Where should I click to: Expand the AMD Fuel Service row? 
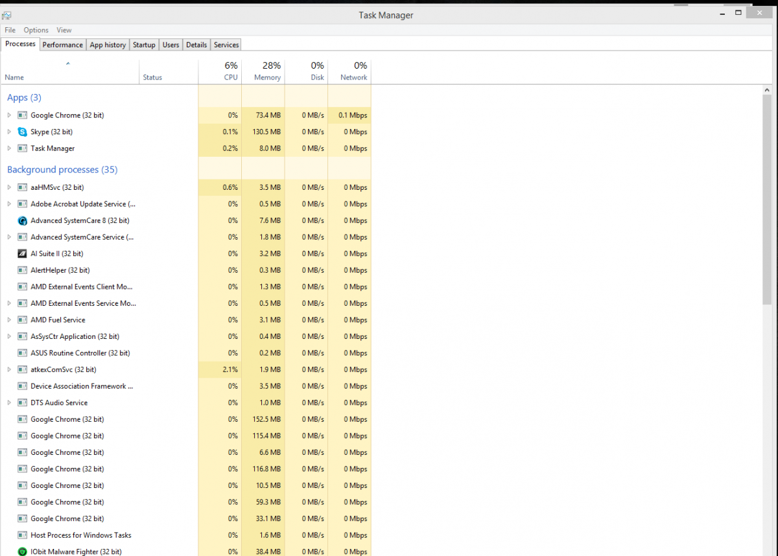point(9,319)
